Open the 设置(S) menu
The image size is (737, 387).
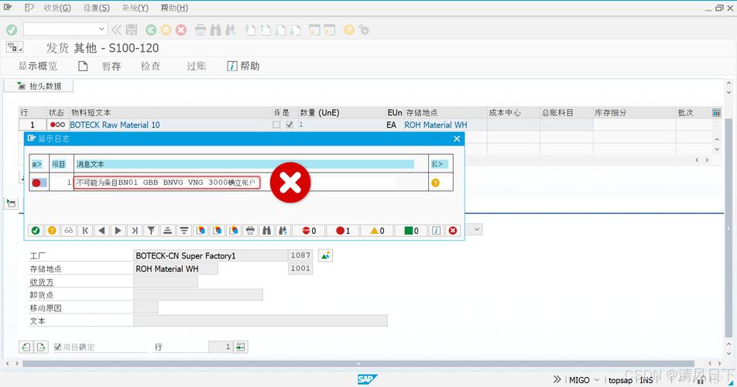(96, 8)
